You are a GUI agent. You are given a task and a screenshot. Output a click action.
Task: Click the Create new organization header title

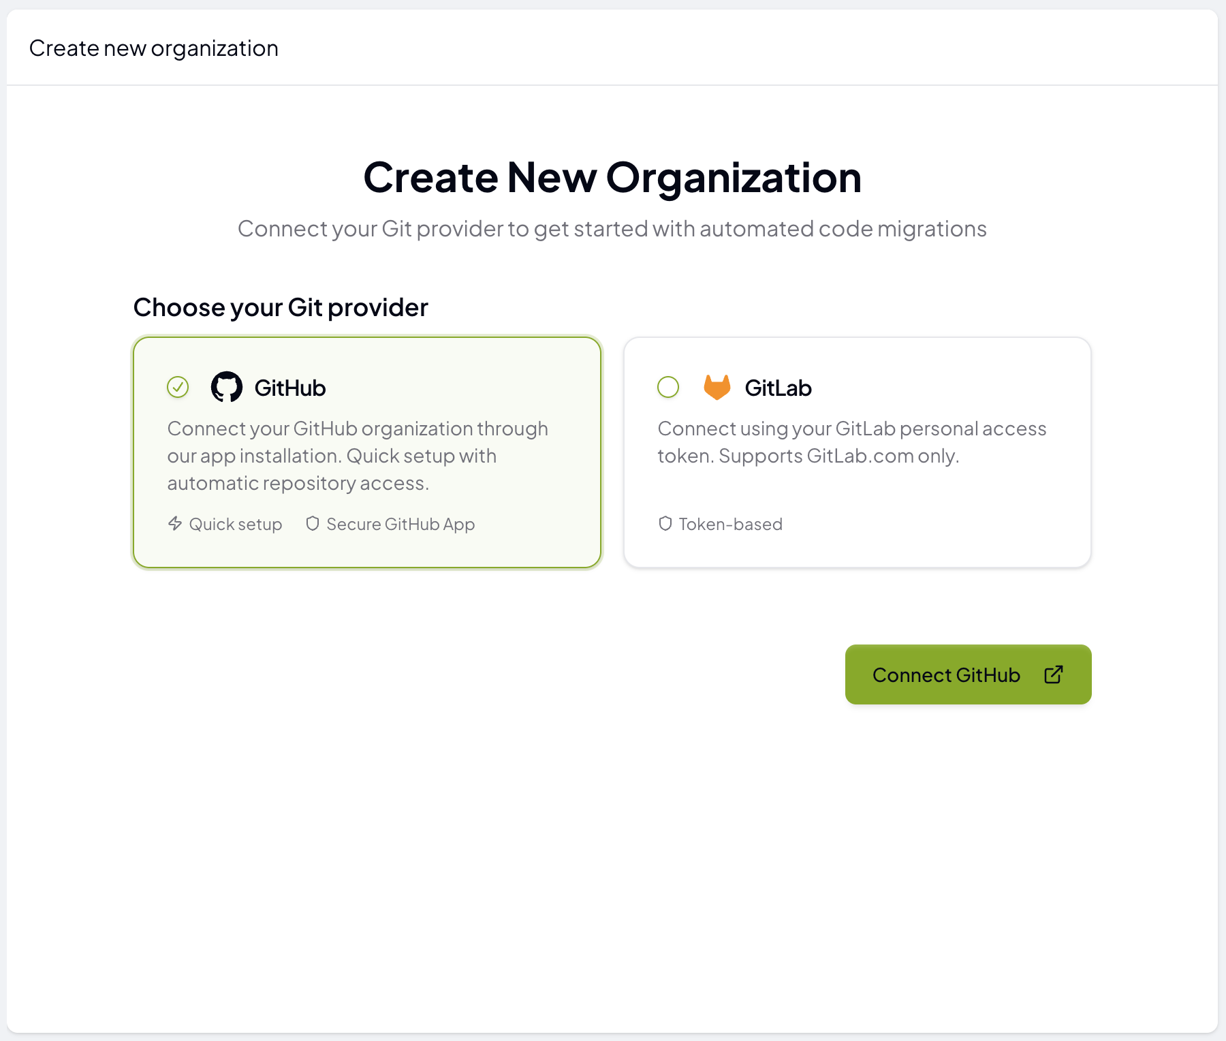153,48
